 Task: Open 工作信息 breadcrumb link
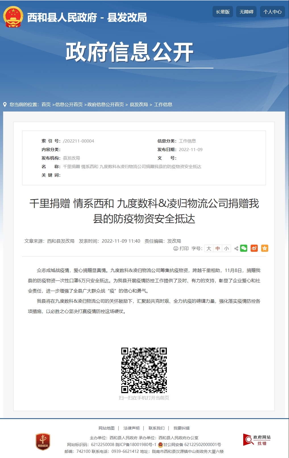[163, 104]
